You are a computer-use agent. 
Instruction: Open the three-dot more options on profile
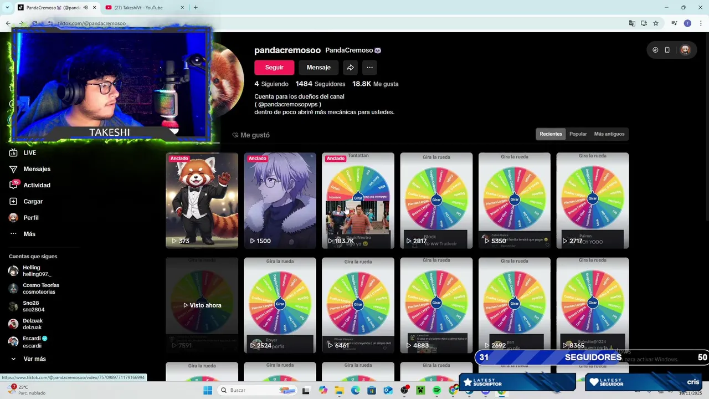pyautogui.click(x=369, y=67)
